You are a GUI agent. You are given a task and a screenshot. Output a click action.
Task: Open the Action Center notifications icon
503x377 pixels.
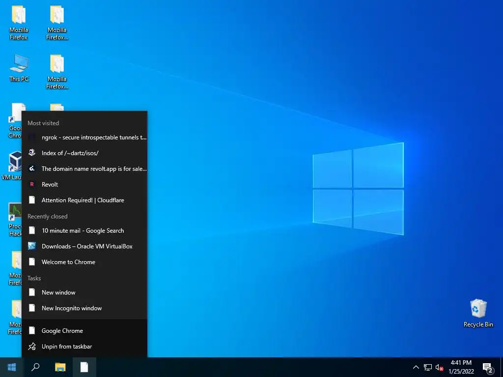pyautogui.click(x=488, y=368)
